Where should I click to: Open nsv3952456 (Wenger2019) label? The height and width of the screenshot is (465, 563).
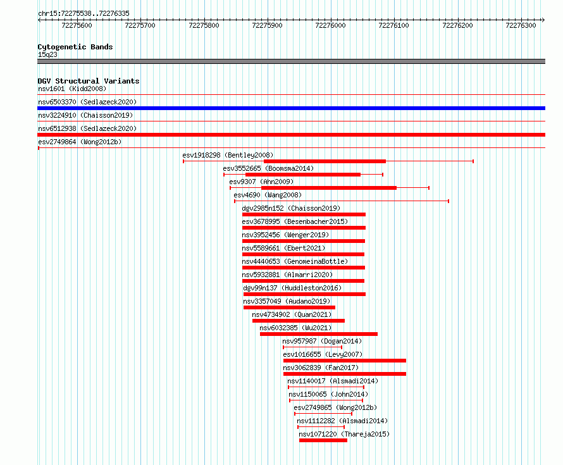pyautogui.click(x=285, y=235)
